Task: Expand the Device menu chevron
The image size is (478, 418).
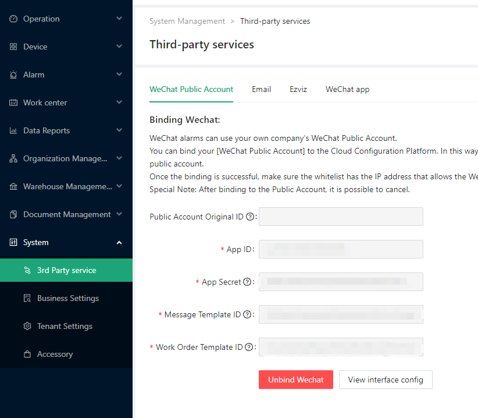Action: coord(119,47)
